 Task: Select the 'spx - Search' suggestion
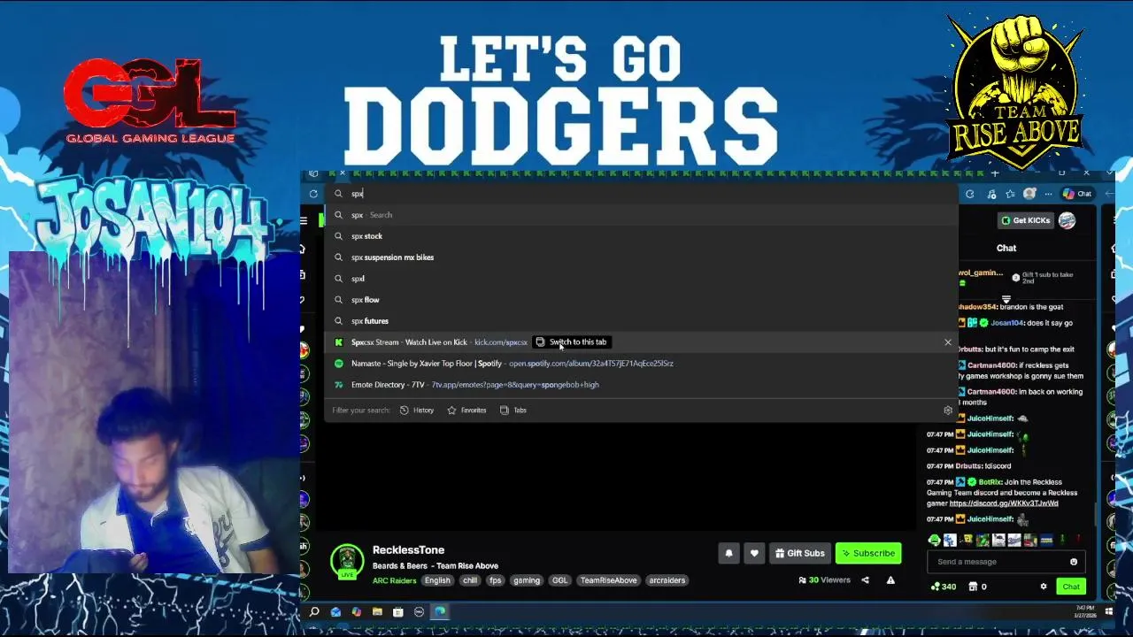[x=642, y=215]
